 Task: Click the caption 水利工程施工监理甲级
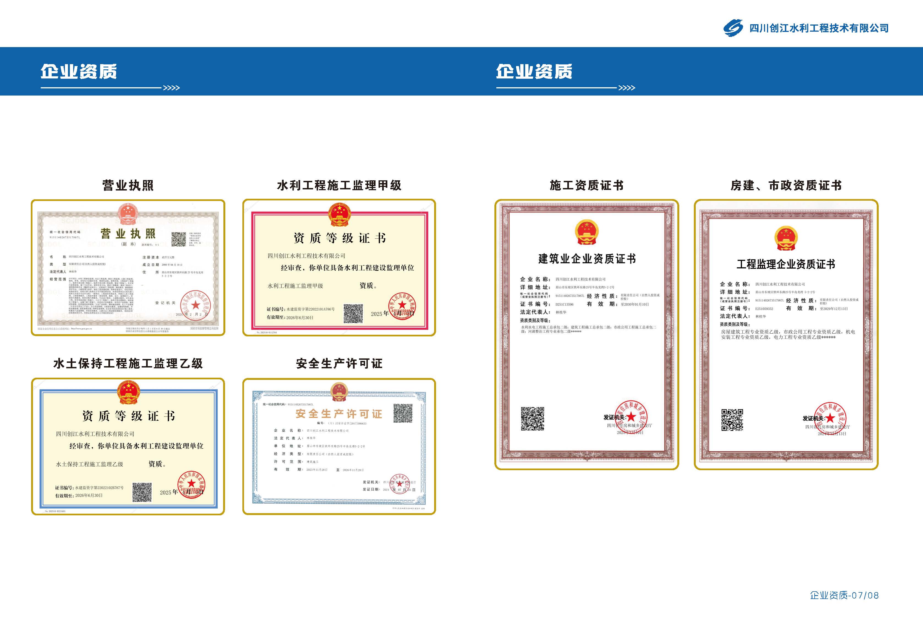339,185
